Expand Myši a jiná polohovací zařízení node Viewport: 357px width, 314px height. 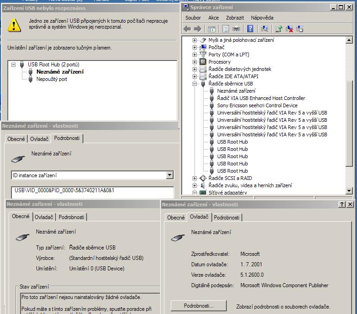194,40
